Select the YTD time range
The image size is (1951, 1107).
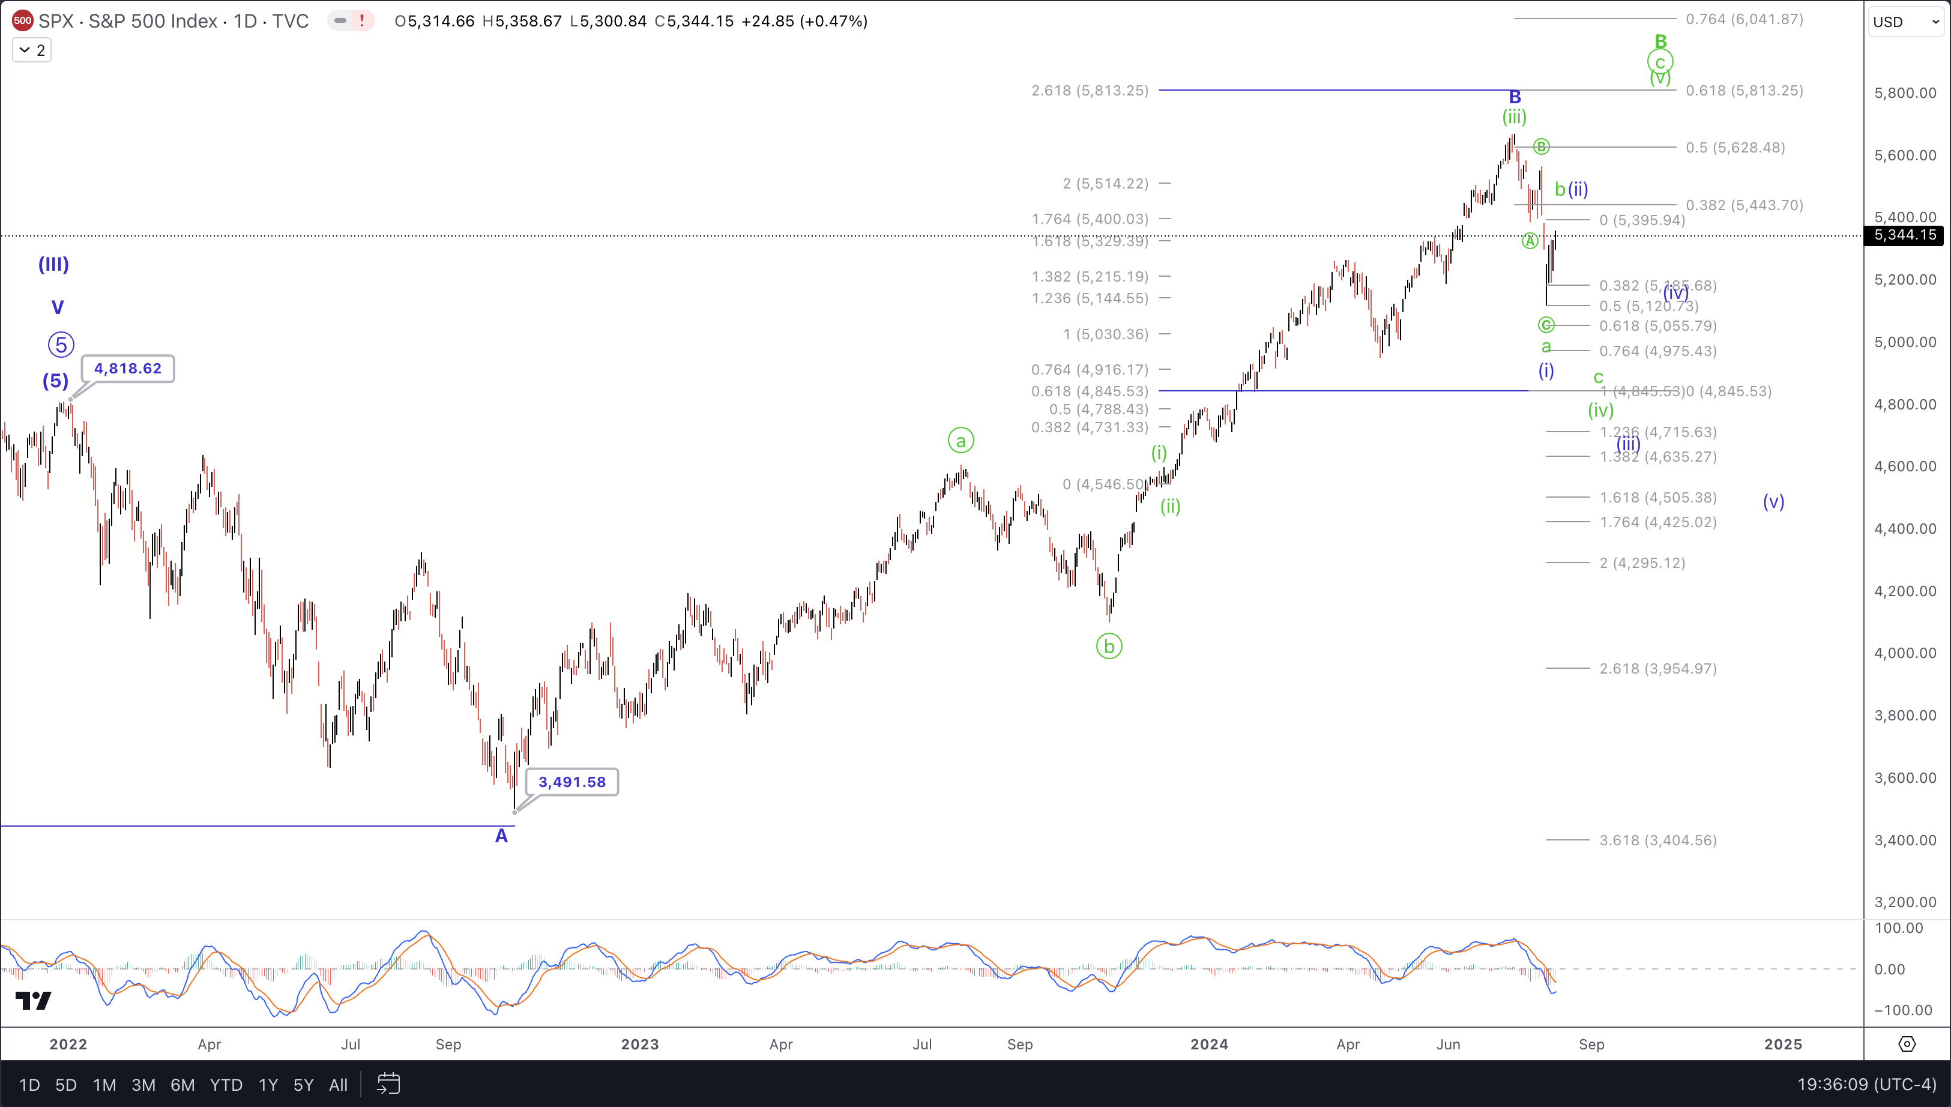[226, 1085]
